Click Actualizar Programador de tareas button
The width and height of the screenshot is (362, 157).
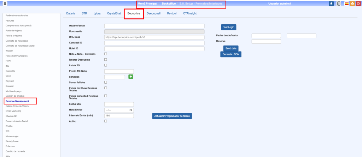[172, 116]
